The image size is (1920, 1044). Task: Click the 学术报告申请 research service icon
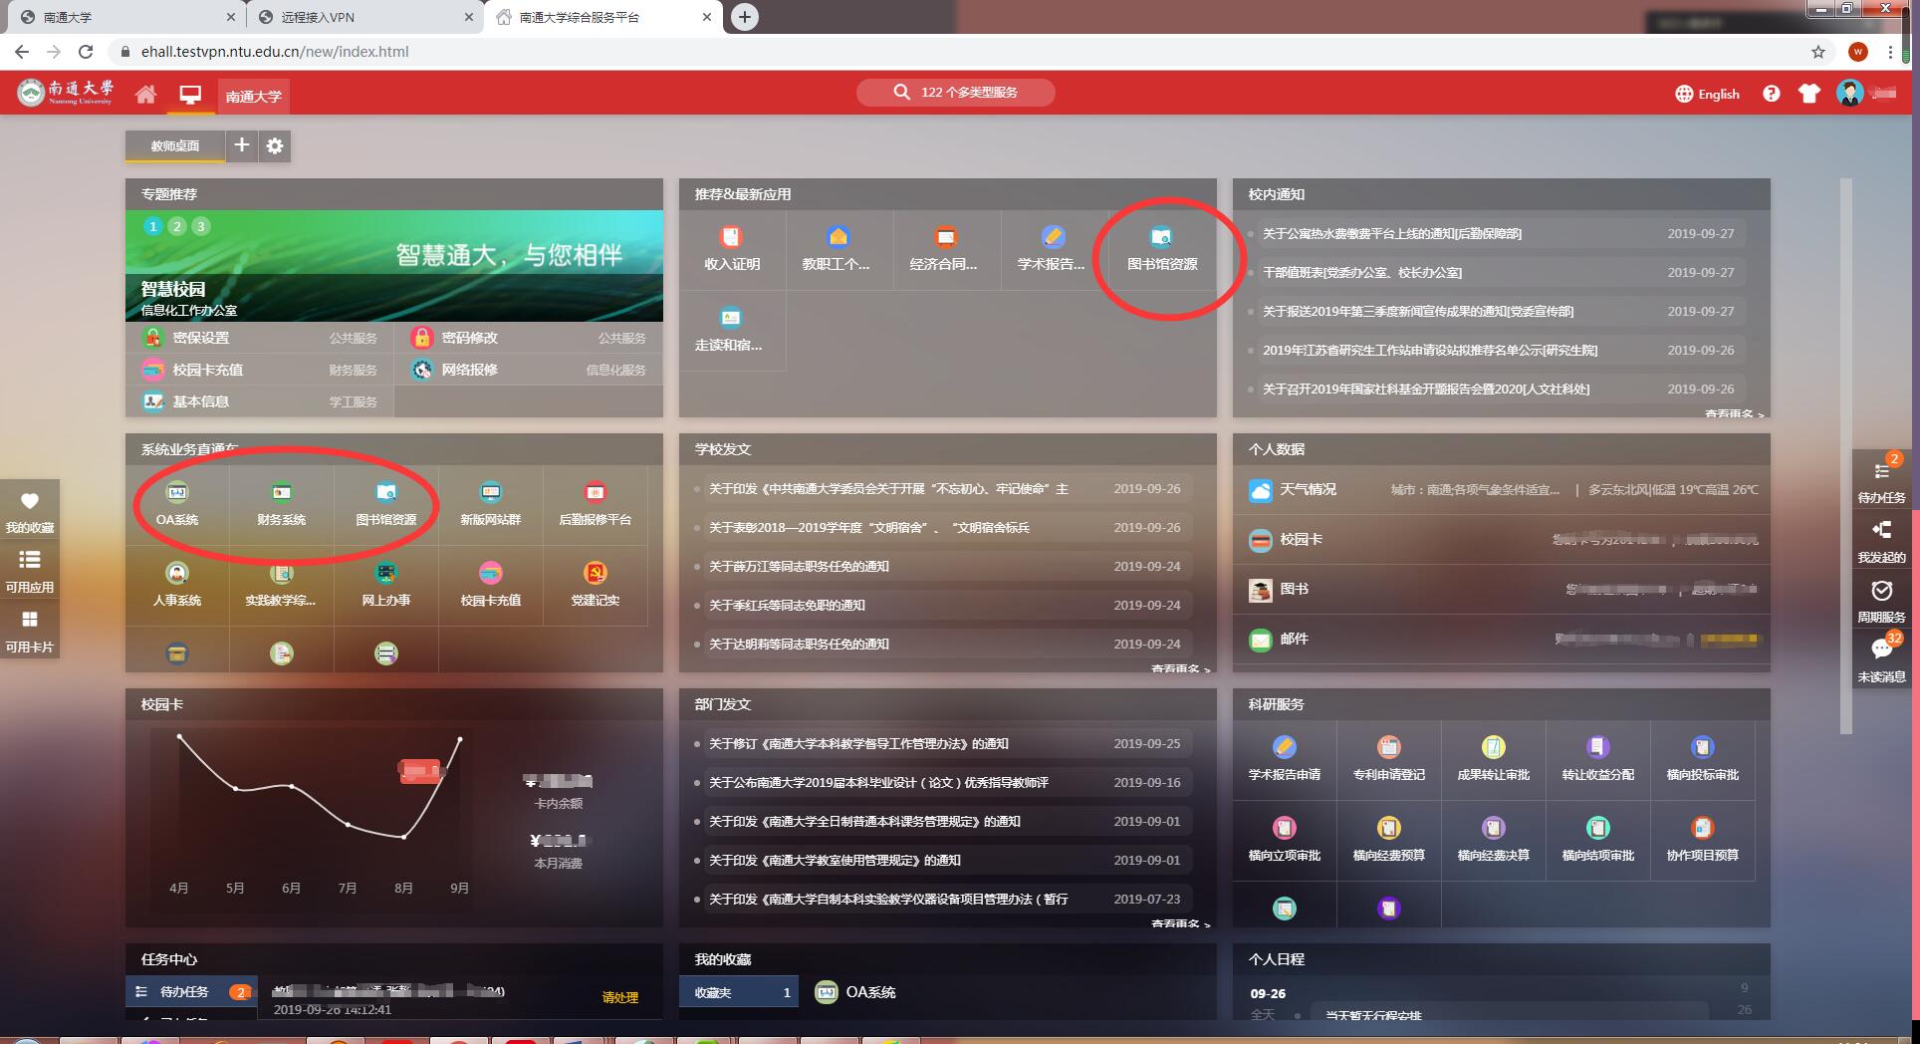tap(1284, 756)
